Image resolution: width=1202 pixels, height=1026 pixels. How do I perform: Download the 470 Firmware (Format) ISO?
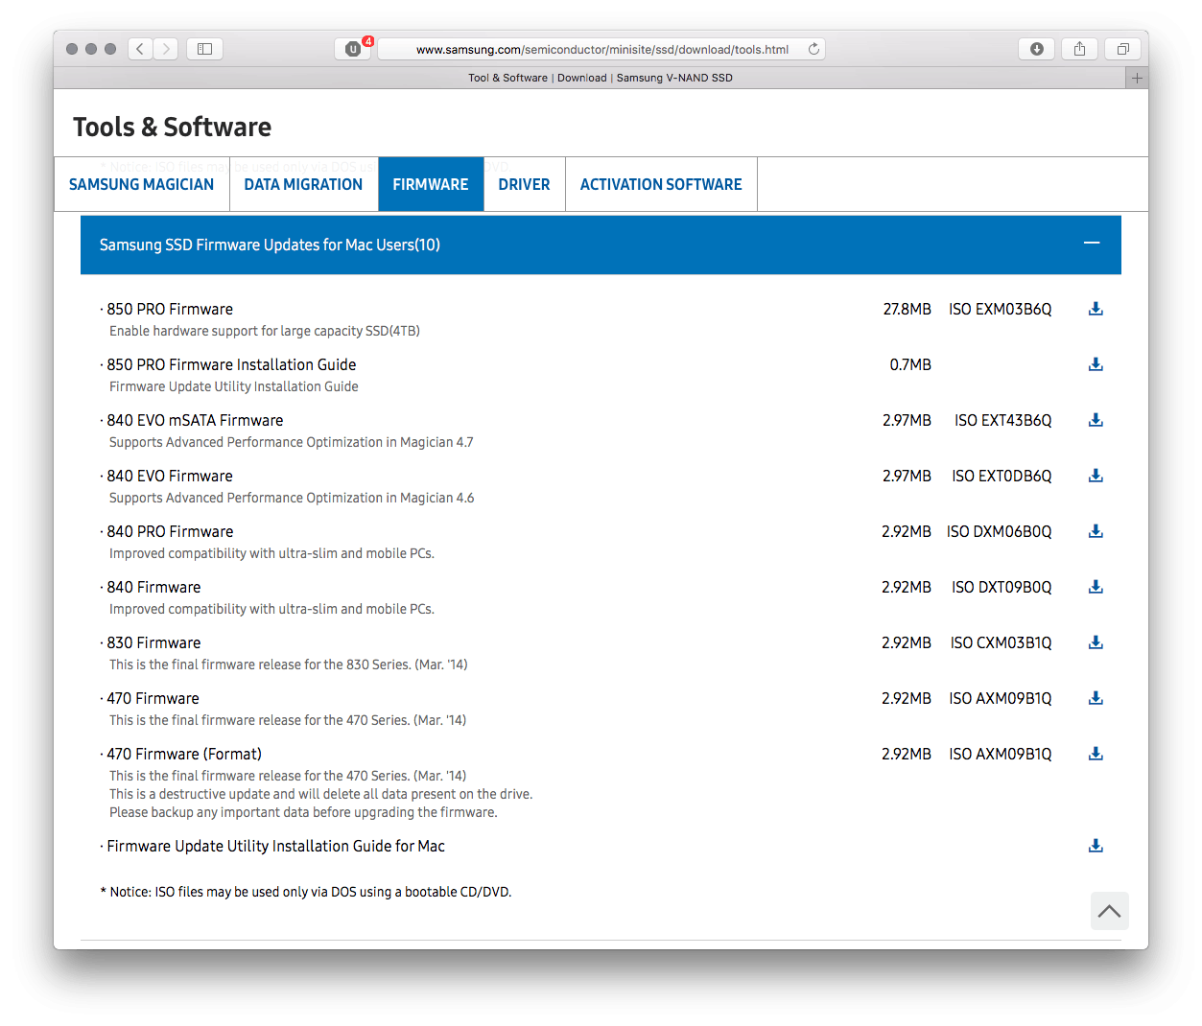pyautogui.click(x=1096, y=754)
